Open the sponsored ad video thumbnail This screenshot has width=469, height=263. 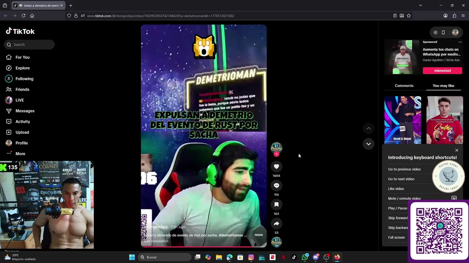pyautogui.click(x=402, y=57)
